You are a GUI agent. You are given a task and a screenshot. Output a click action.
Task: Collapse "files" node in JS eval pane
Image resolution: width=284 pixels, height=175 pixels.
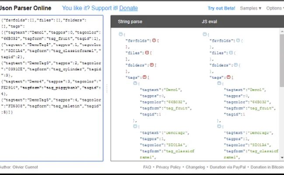tap(231, 52)
